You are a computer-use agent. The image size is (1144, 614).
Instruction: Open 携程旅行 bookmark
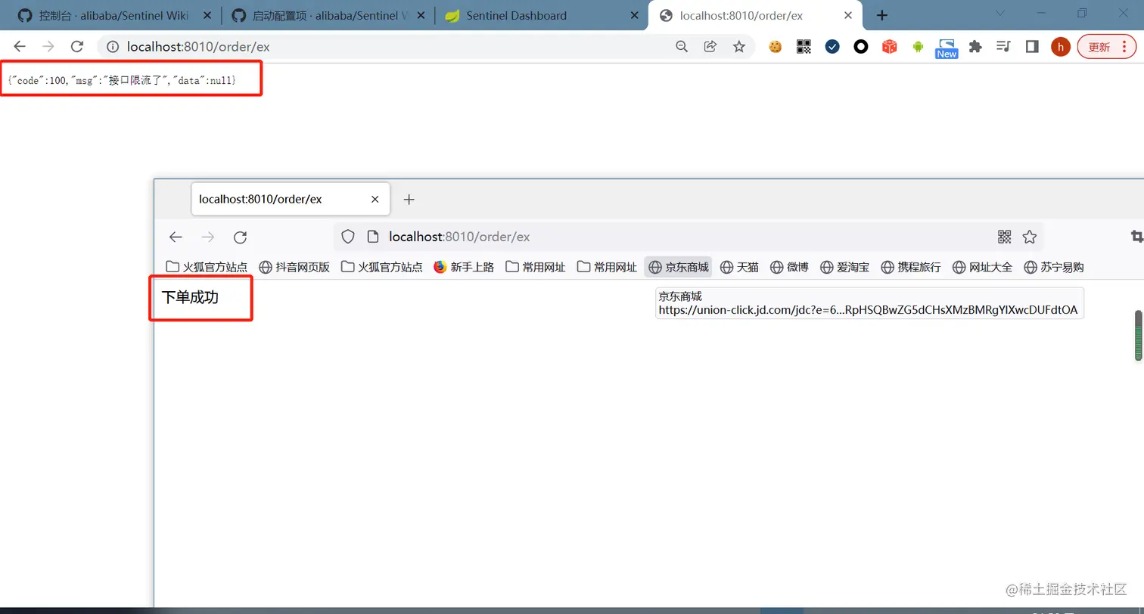click(911, 266)
